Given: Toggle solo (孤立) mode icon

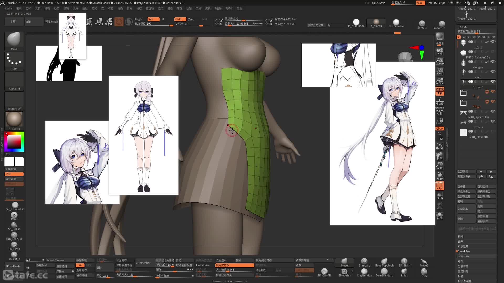Looking at the screenshot, I should tap(440, 216).
